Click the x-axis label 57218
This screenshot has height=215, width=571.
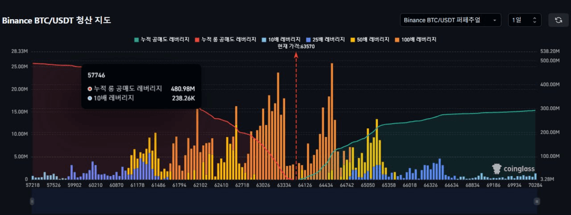pos(33,185)
